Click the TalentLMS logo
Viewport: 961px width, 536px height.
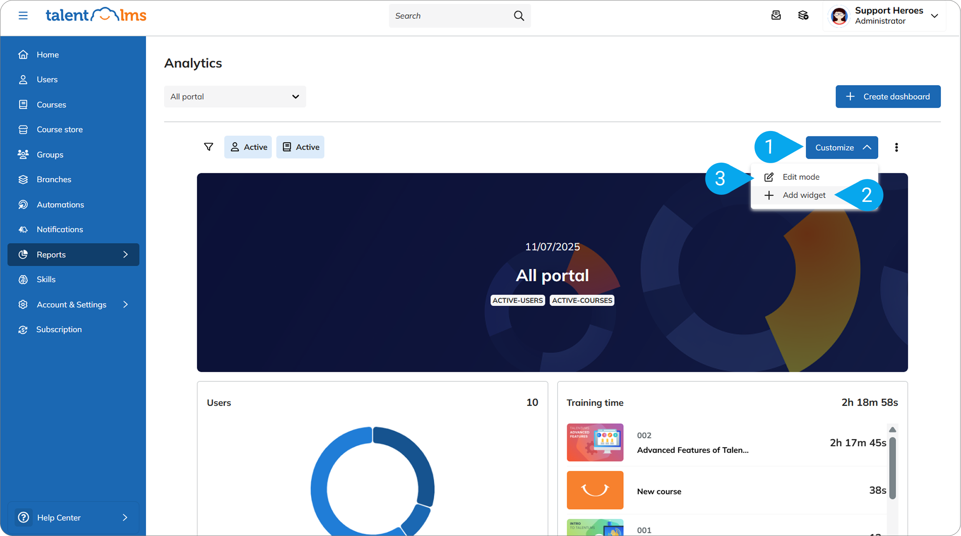pyautogui.click(x=96, y=15)
